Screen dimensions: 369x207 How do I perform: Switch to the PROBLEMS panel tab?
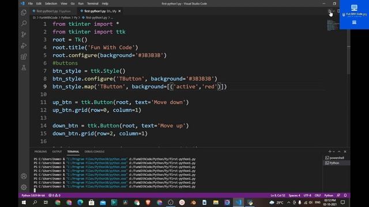[40, 152]
